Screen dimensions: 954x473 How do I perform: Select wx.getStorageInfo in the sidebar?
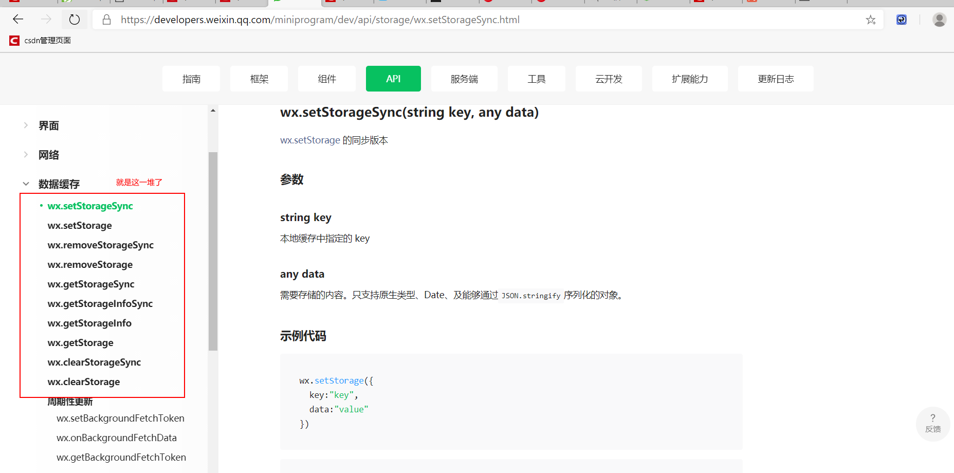89,323
